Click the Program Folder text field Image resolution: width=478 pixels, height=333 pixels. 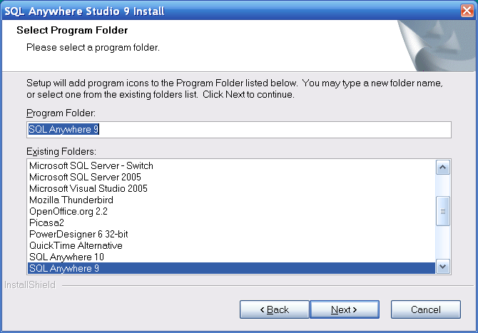pyautogui.click(x=239, y=130)
